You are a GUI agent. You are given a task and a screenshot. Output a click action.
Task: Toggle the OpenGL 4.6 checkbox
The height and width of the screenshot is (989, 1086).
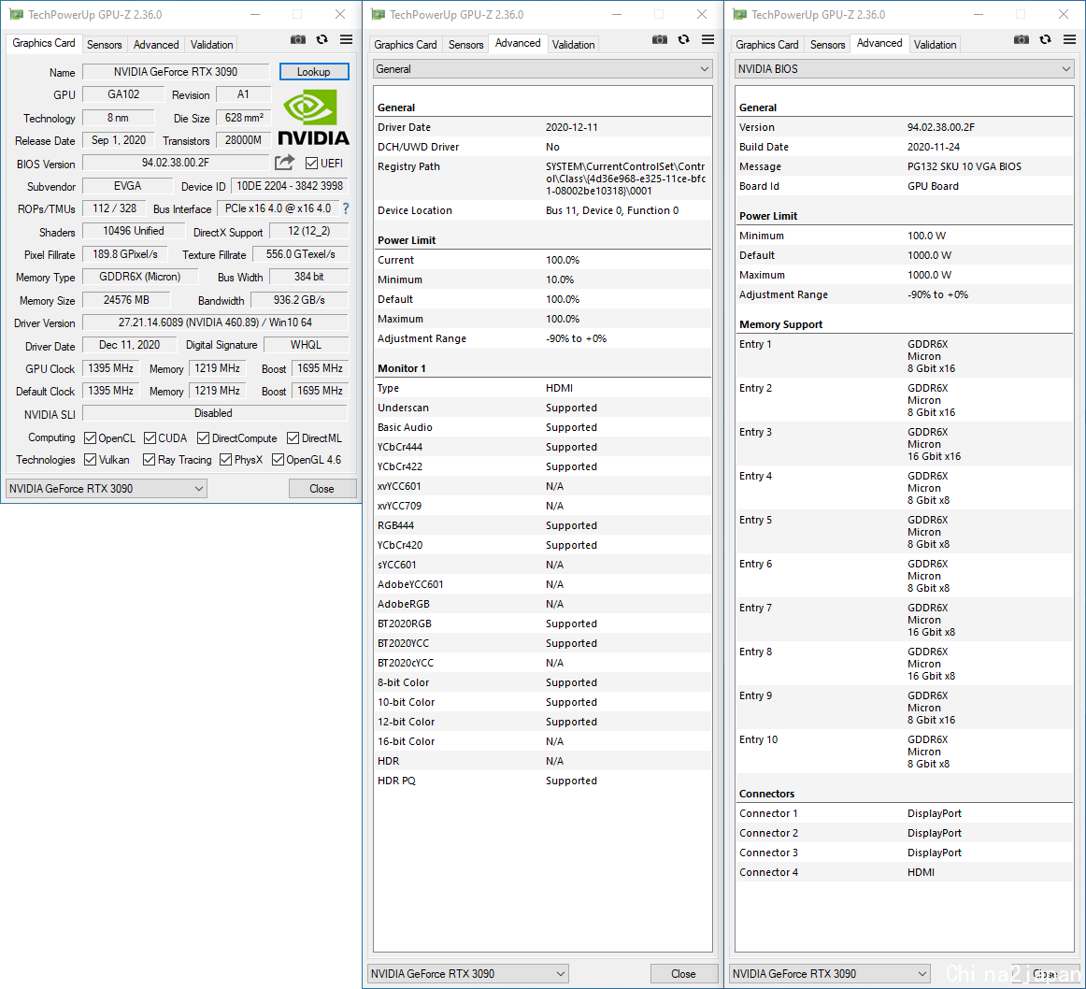coord(278,460)
